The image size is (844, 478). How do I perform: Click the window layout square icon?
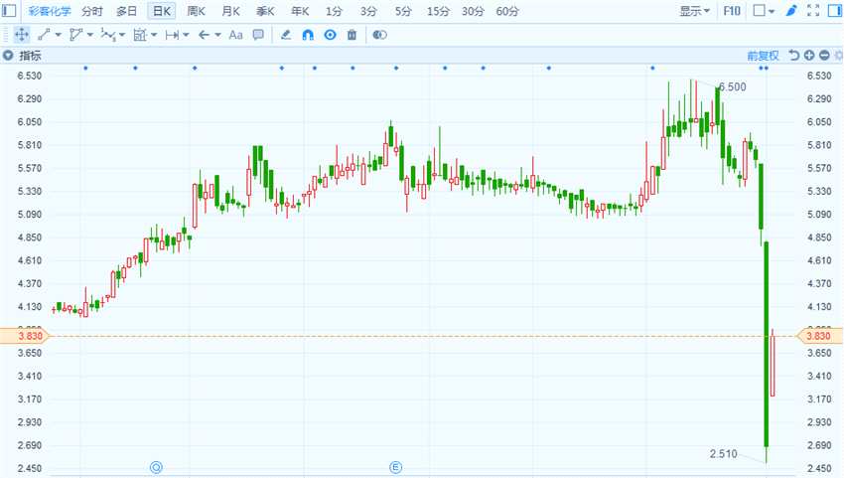tap(759, 11)
